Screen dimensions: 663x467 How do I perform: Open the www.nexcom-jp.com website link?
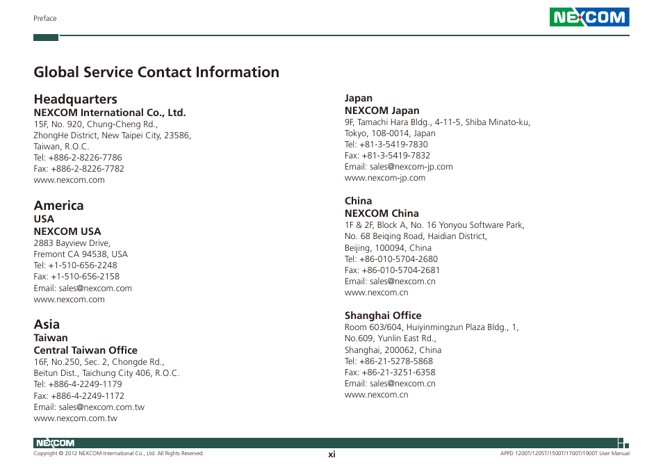pyautogui.click(x=385, y=178)
